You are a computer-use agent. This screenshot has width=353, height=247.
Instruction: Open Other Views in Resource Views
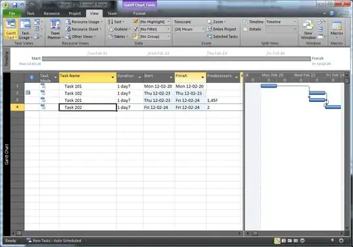pyautogui.click(x=81, y=37)
